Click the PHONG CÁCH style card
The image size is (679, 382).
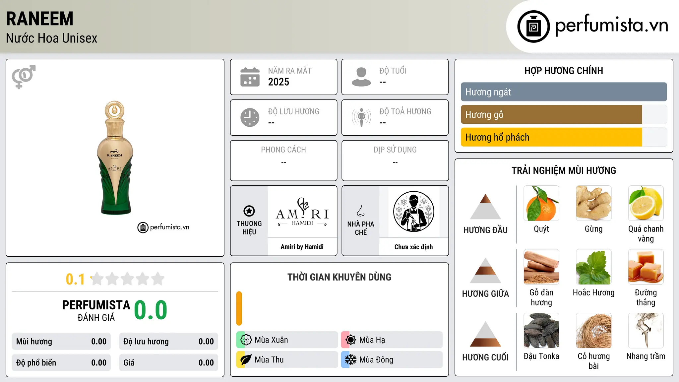pyautogui.click(x=283, y=160)
